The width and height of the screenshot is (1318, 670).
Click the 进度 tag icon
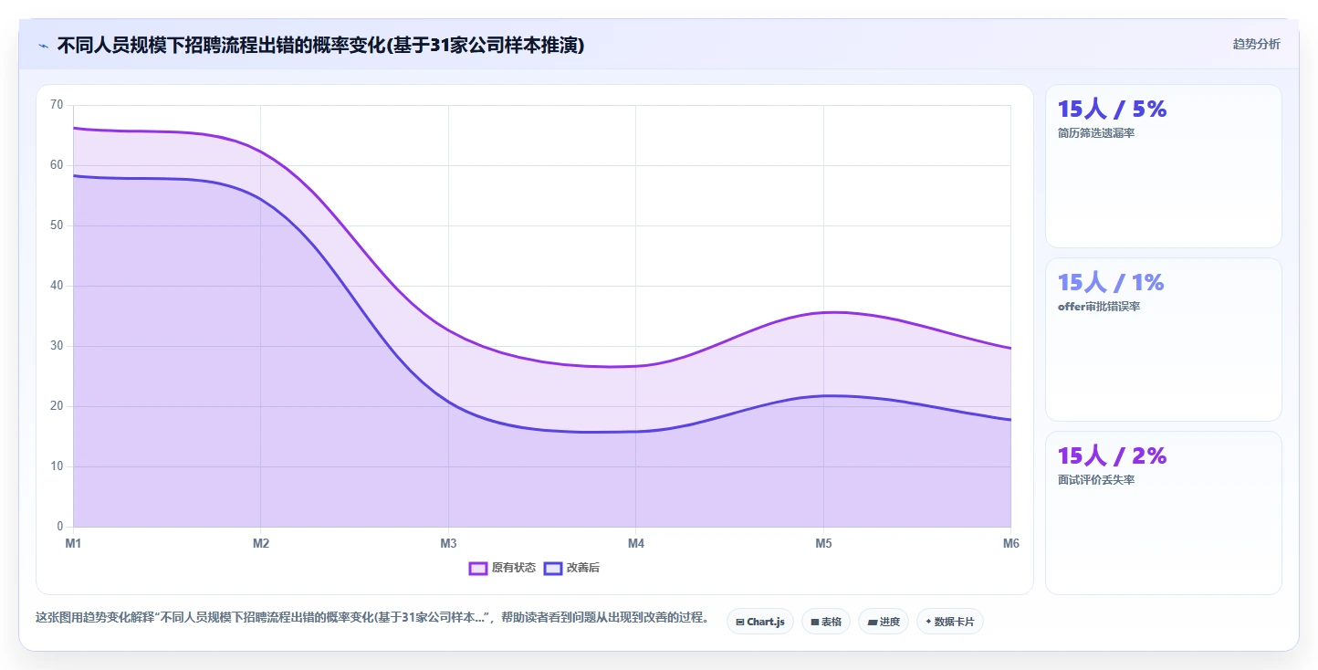pyautogui.click(x=872, y=622)
